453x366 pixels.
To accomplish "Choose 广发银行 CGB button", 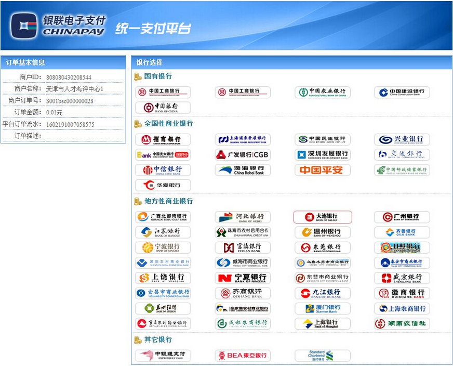I will tap(243, 155).
